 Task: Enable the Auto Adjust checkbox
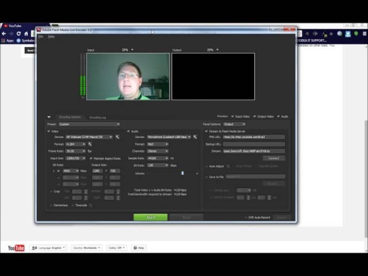pyautogui.click(x=206, y=166)
